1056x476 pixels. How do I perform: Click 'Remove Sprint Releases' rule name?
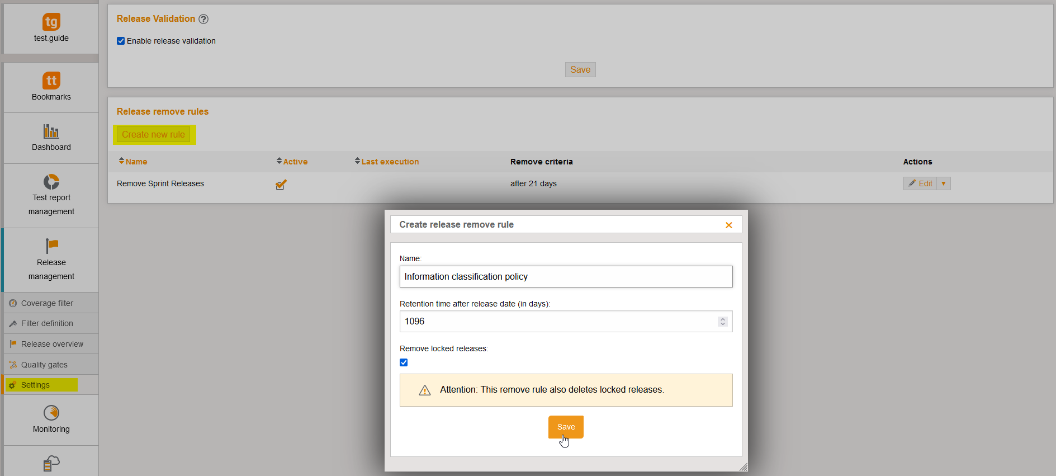(160, 183)
